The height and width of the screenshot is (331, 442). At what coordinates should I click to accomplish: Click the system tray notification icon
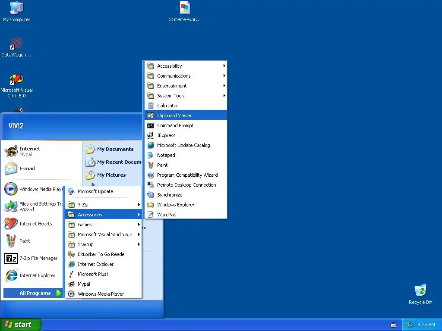(x=410, y=325)
